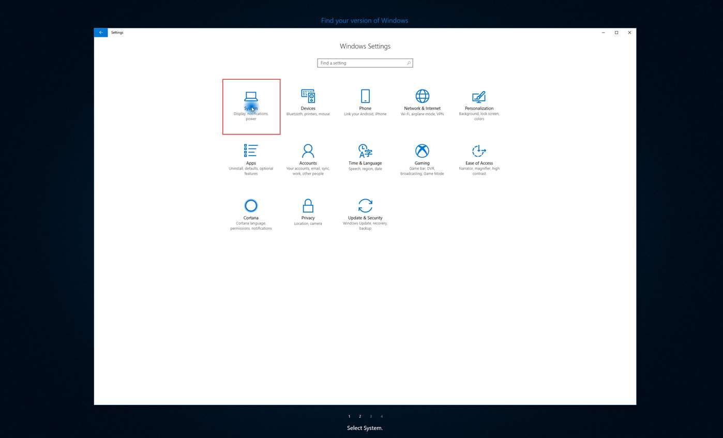Click 'Wi-Fi, airplane mode, VPN' text
The image size is (723, 438).
click(423, 114)
